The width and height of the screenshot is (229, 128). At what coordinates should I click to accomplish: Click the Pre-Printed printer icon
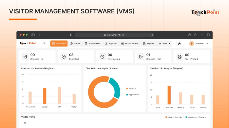point(179,57)
